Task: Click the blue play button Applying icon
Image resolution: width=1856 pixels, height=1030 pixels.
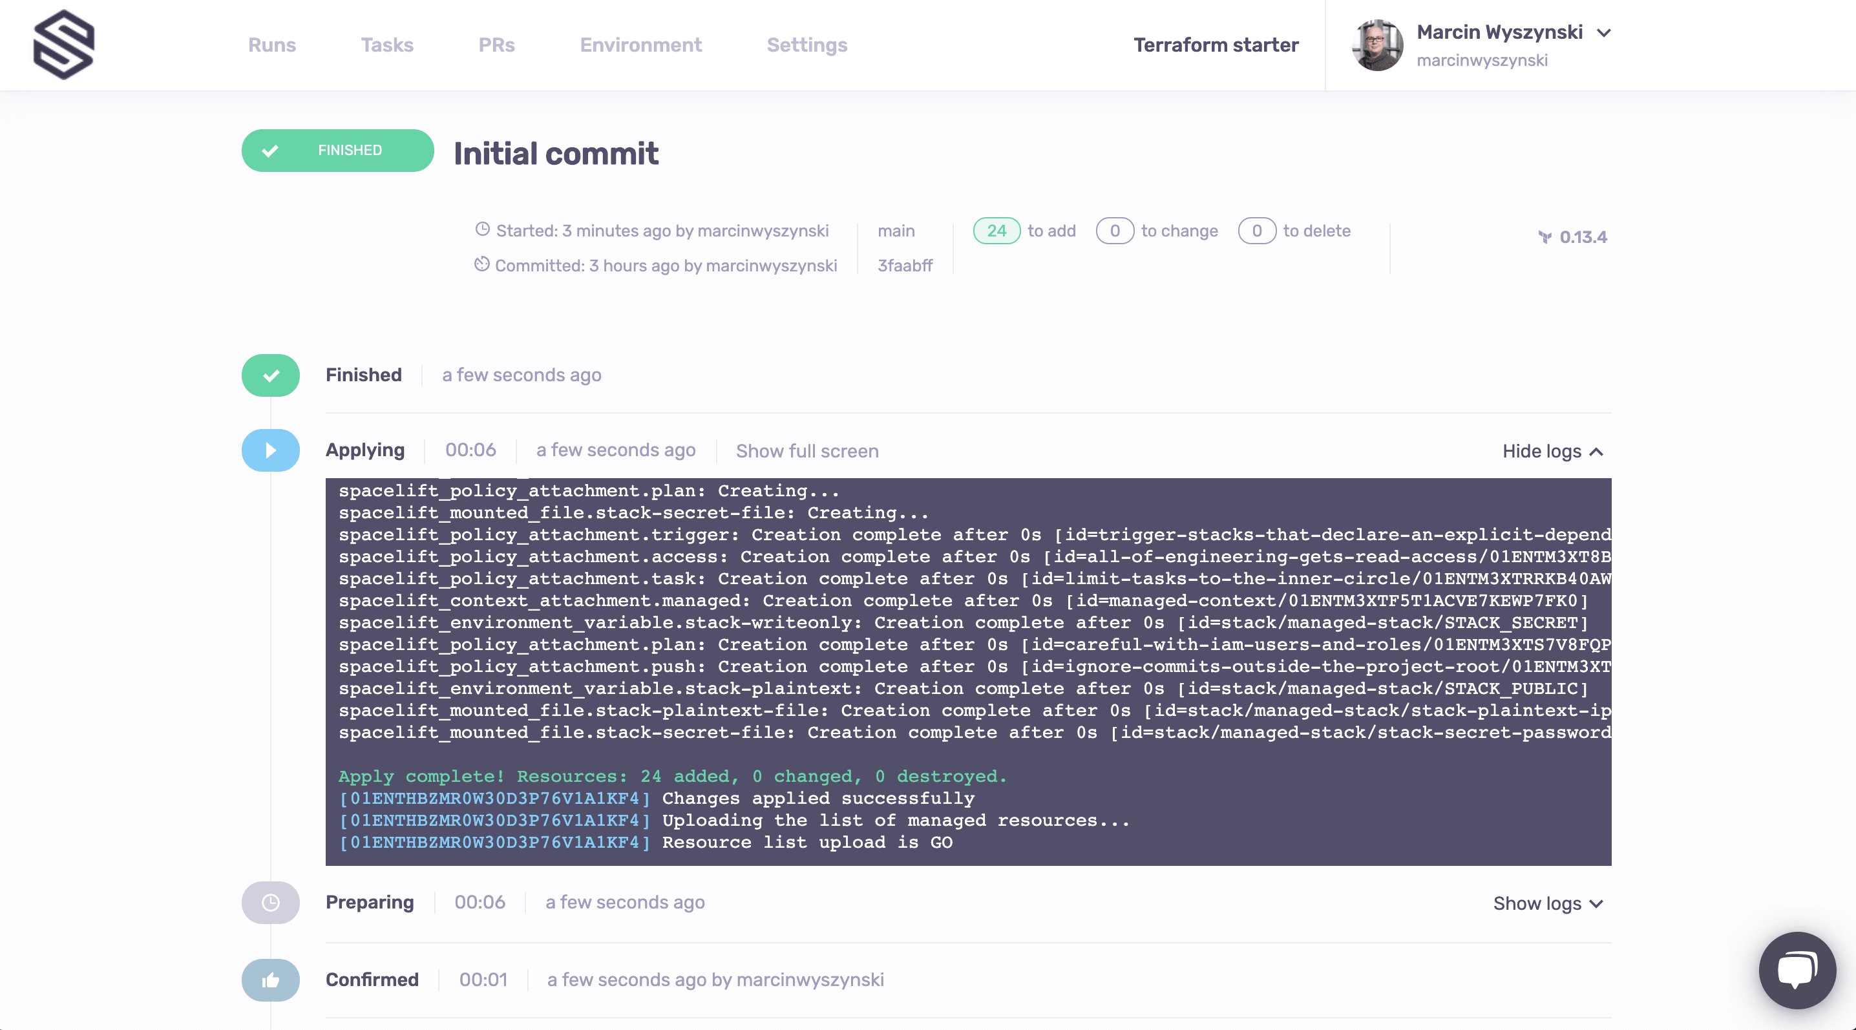Action: click(x=270, y=450)
